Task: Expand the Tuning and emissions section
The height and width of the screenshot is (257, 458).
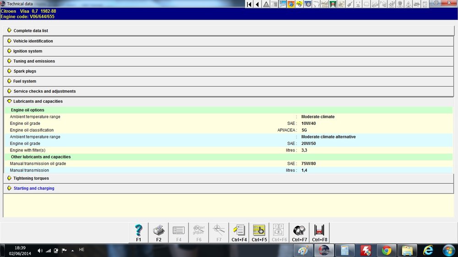Action: [229, 61]
